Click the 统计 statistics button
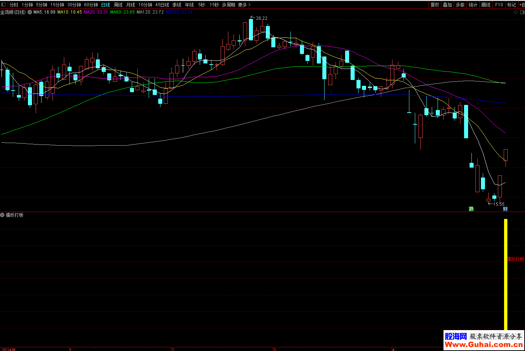The width and height of the screenshot is (525, 351). [x=473, y=5]
